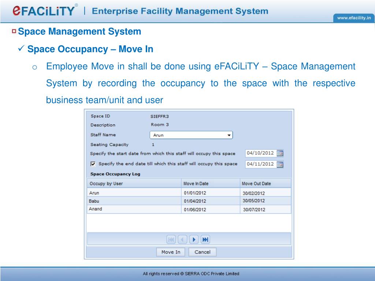Sort by Occupy by User column header
The image size is (375, 281).
point(134,183)
